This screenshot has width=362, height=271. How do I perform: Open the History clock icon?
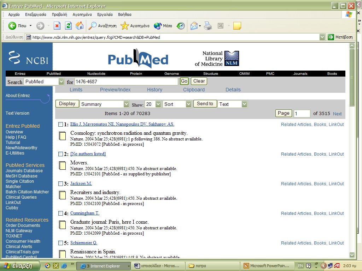181,26
